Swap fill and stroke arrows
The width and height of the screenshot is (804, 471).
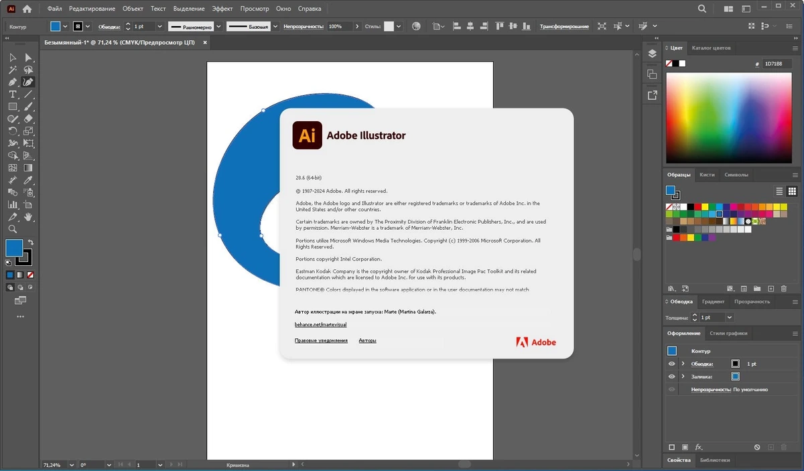(x=31, y=243)
